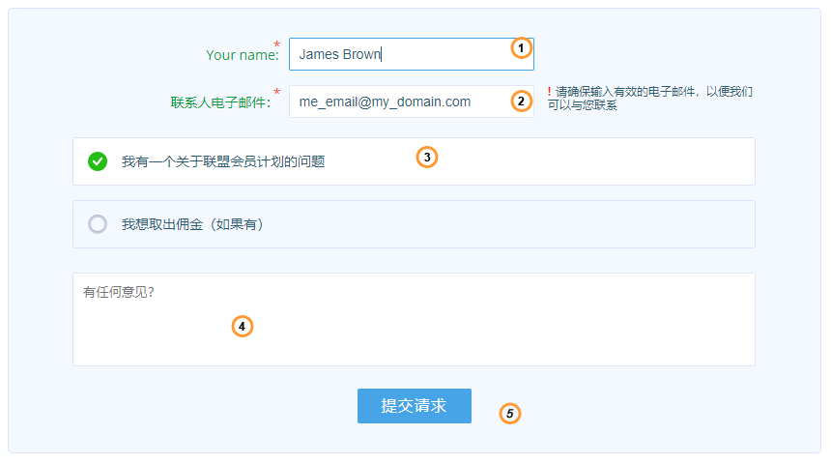Click the numbered callout 4 marker

click(243, 327)
